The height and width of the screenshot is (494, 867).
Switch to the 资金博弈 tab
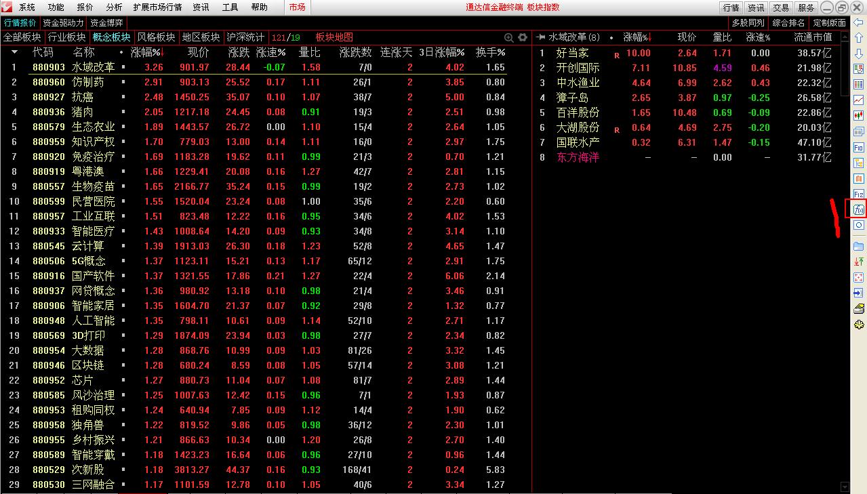tap(107, 23)
